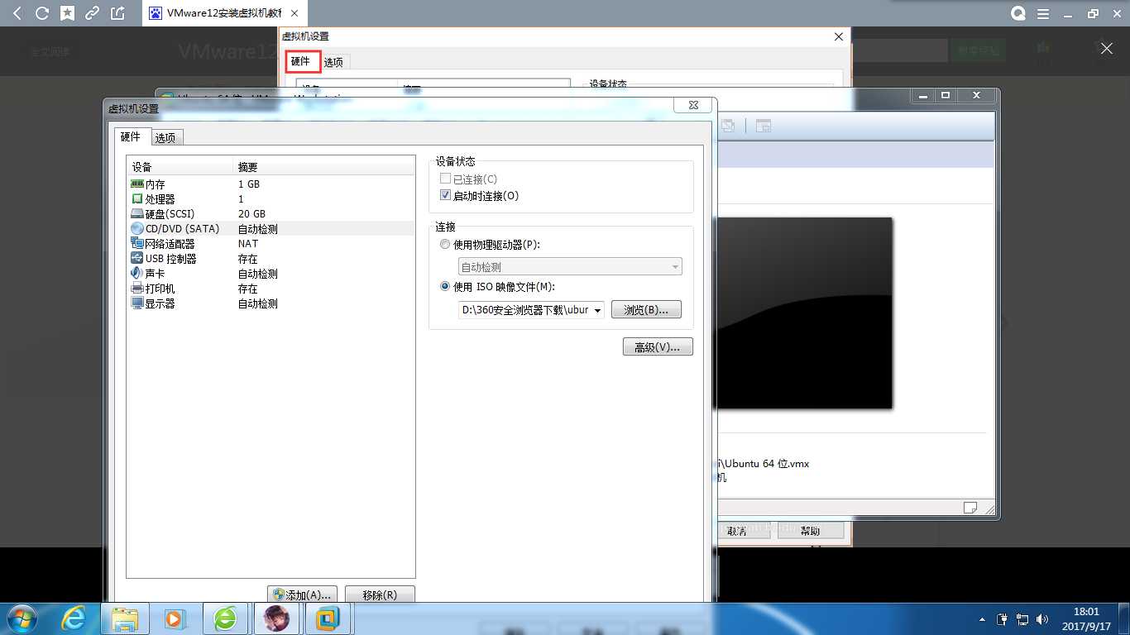Click the browser link chain icon
Viewport: 1130px width, 635px height.
92,13
